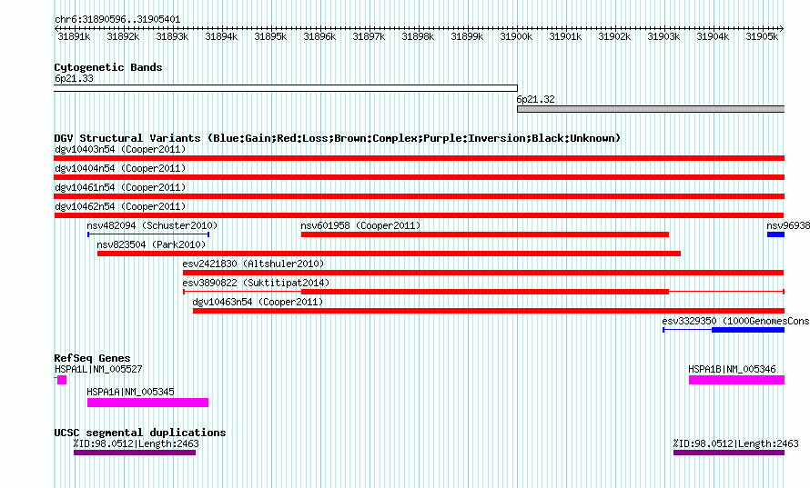The width and height of the screenshot is (810, 488).
Task: Select red bar under dgv10403n54
Action: [420, 158]
